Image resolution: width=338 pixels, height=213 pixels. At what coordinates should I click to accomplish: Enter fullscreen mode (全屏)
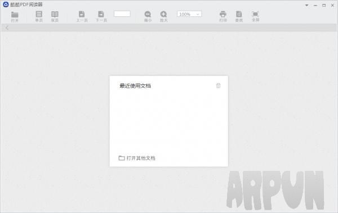click(255, 16)
